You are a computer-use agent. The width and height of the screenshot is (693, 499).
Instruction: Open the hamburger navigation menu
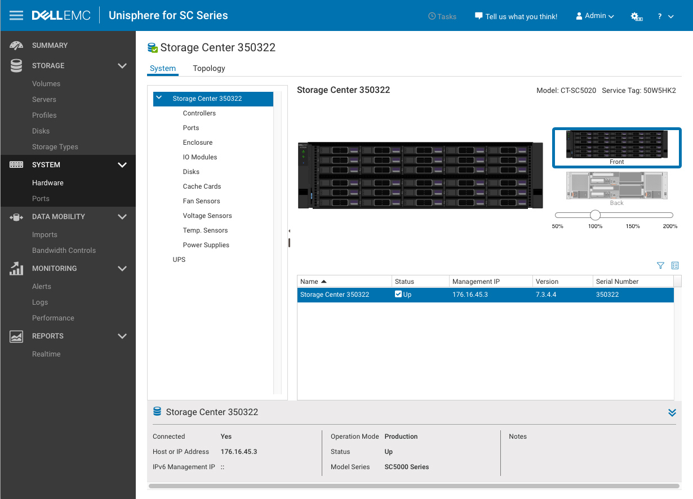(16, 16)
